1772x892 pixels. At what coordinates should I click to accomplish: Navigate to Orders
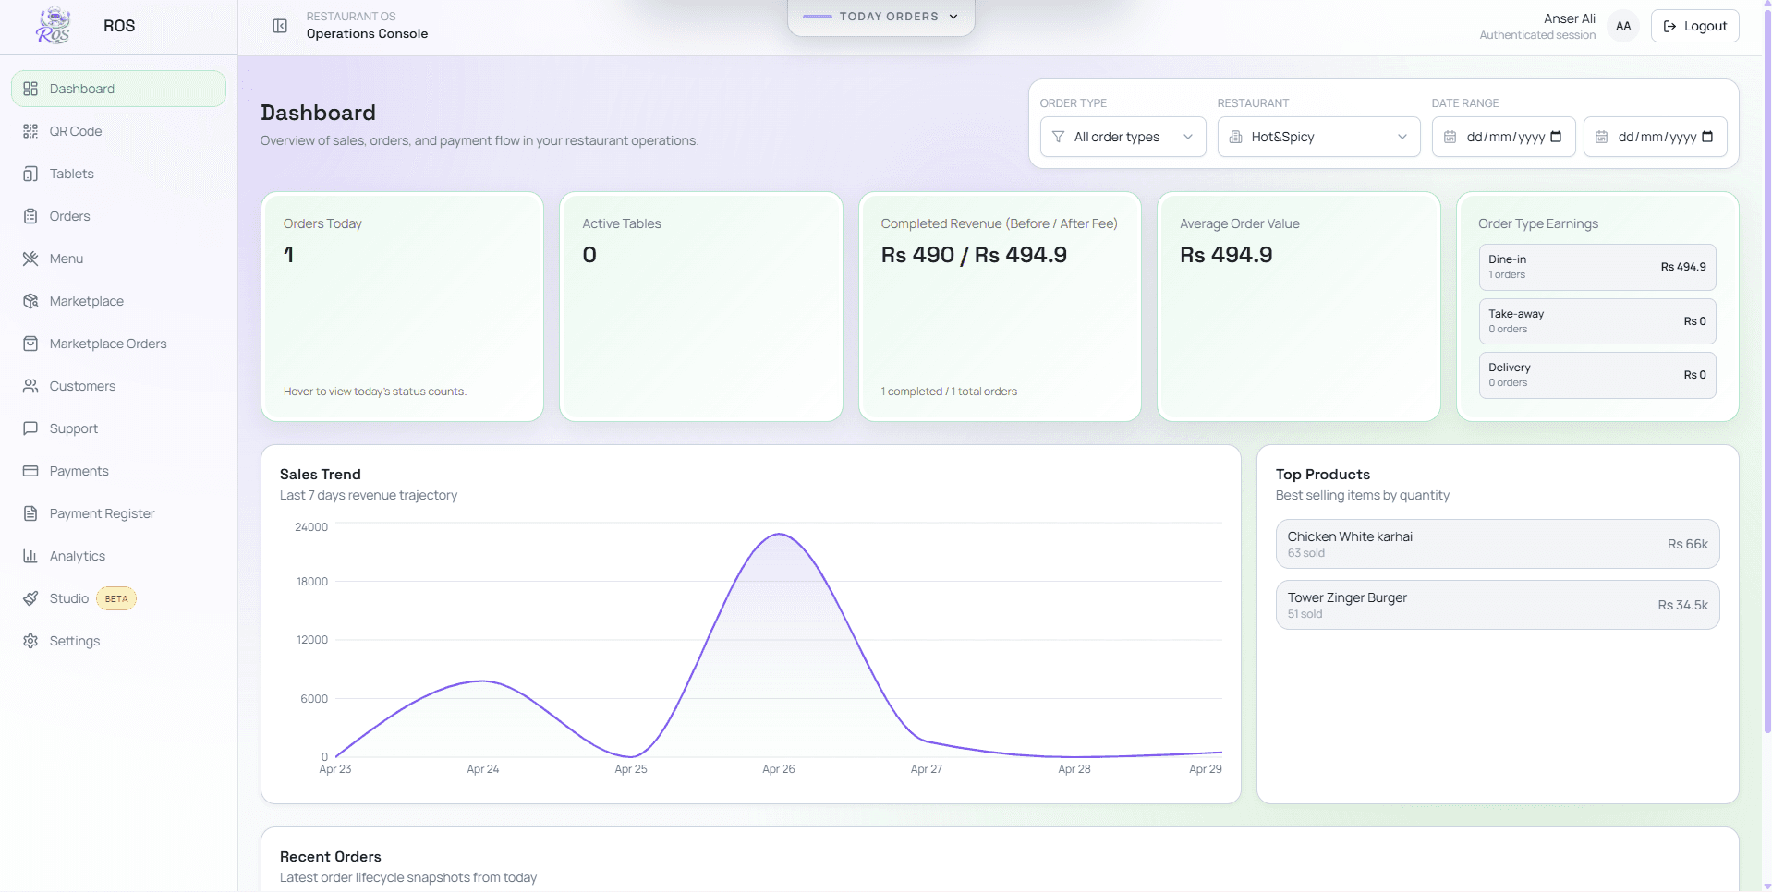pyautogui.click(x=118, y=216)
